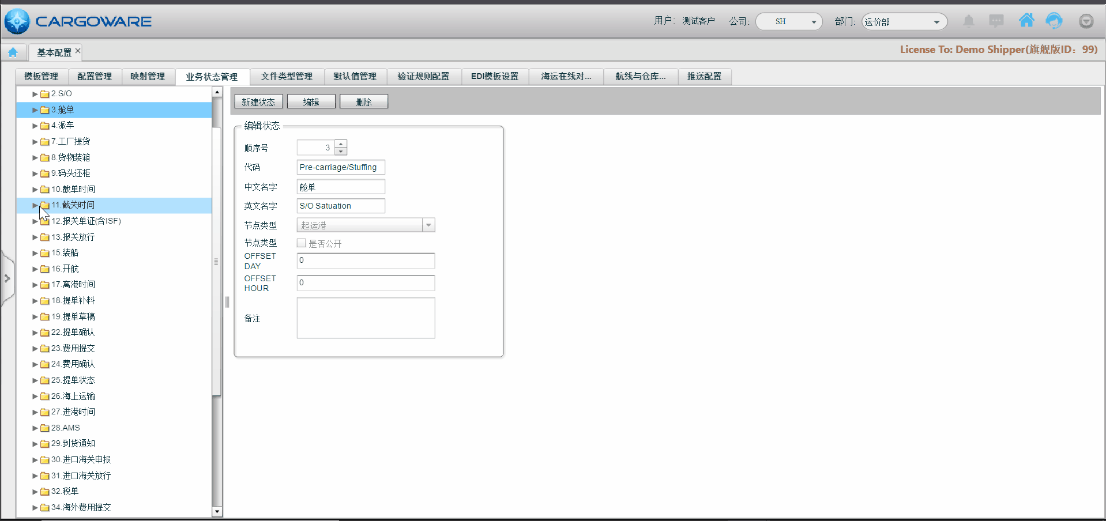Open the 部门 运价部 dropdown
Screen dimensions: 1106x521
tap(904, 22)
